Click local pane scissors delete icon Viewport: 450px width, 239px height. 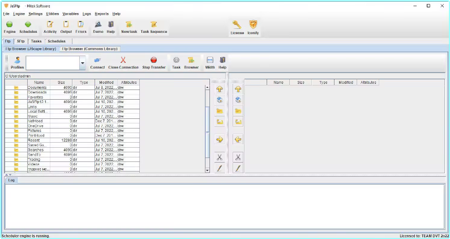click(x=220, y=157)
